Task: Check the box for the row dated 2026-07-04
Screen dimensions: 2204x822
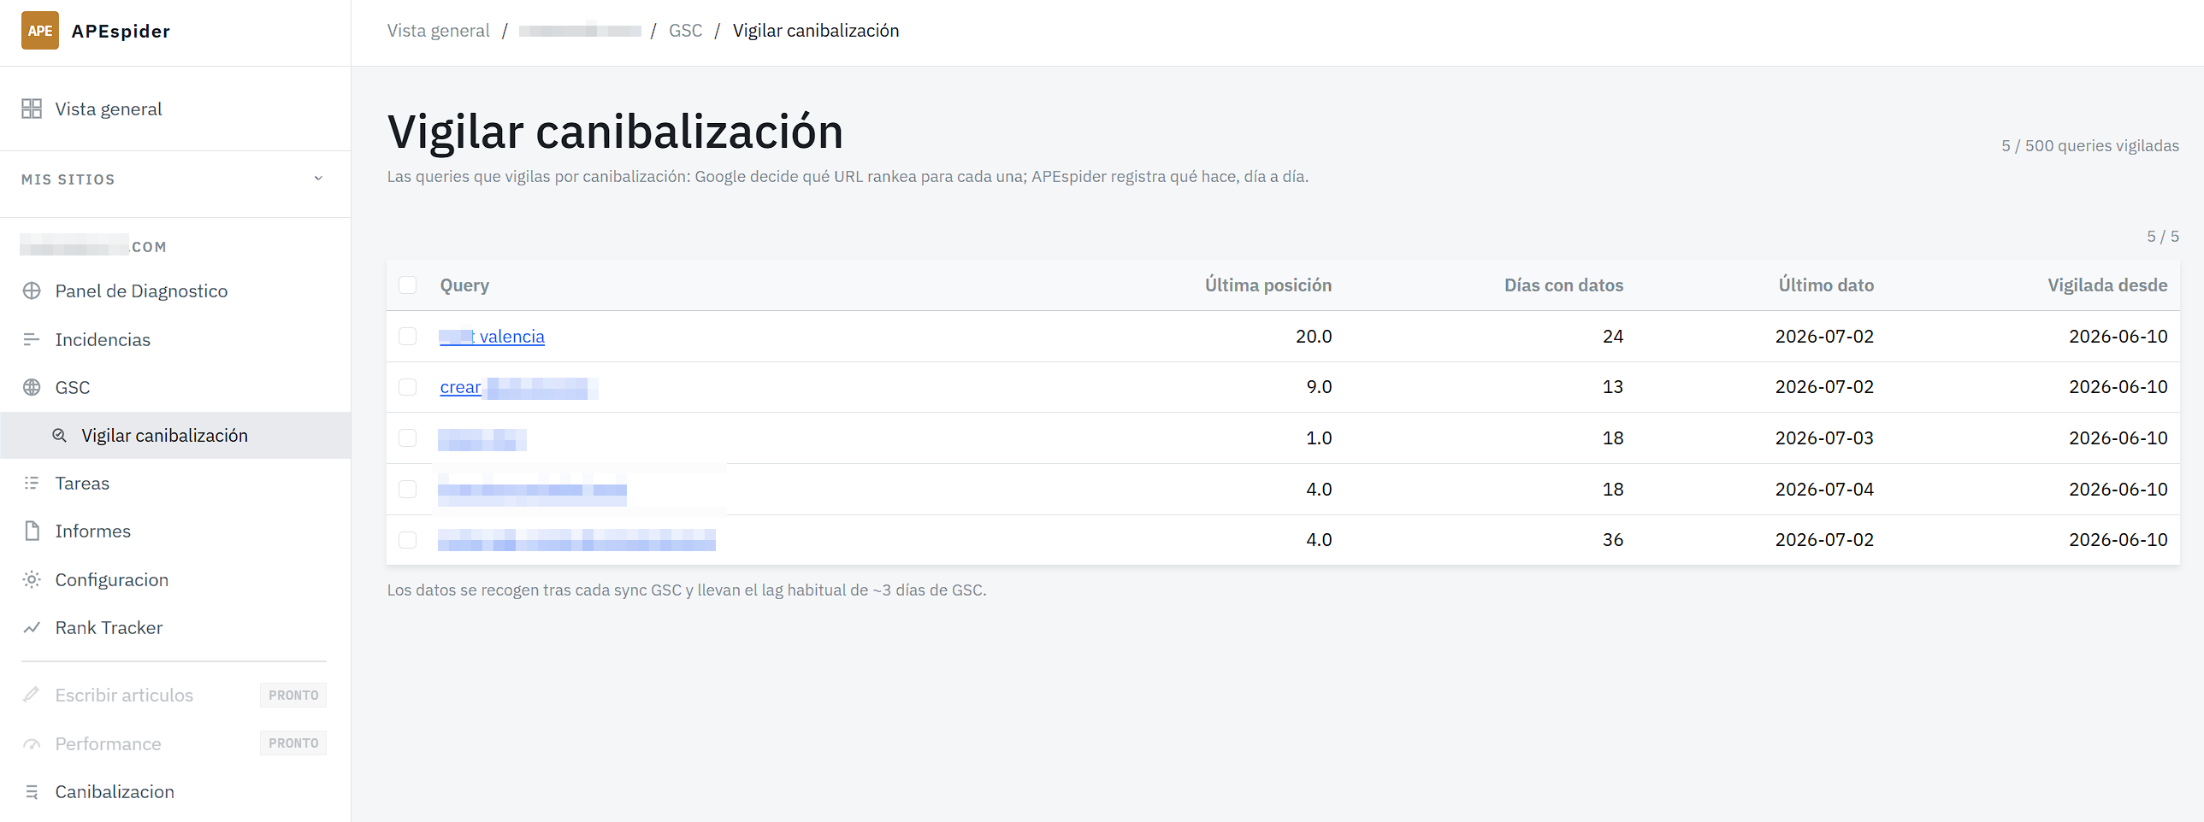Action: 407,489
